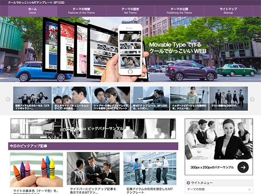Open article link サイドバーにピックアップ記事を表示できる
This screenshot has height=194, width=261.
93,191
